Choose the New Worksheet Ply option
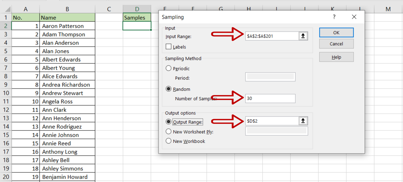Image resolution: width=403 pixels, height=182 pixels. coord(168,132)
